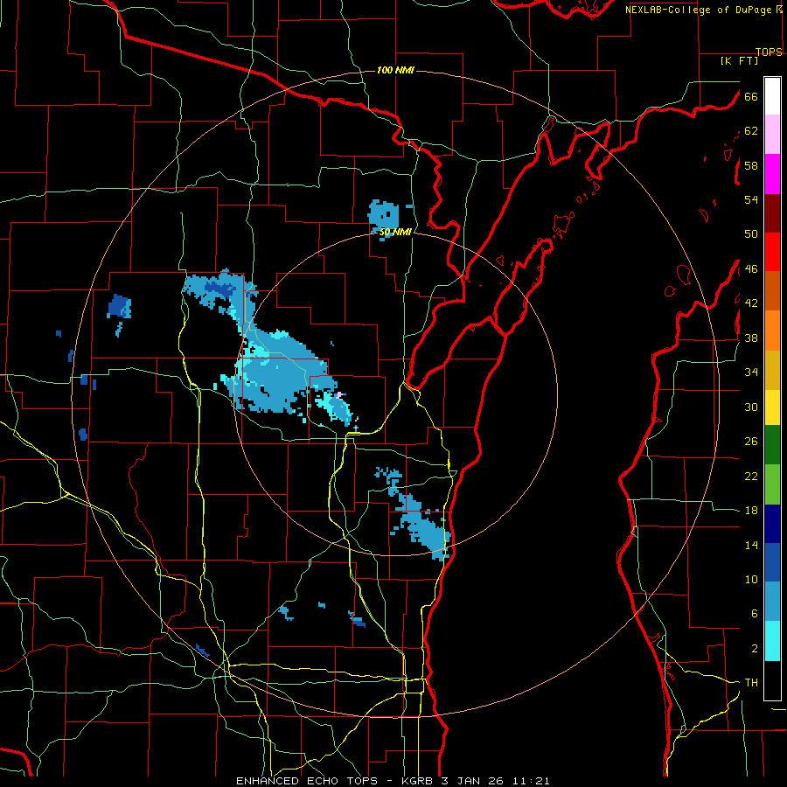Click the 18 scale value
Viewport: 787px width, 787px height.
[x=751, y=510]
